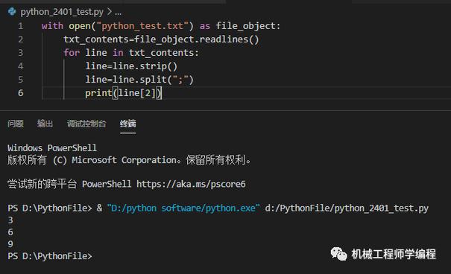Select the 终端 panel tab

(127, 124)
